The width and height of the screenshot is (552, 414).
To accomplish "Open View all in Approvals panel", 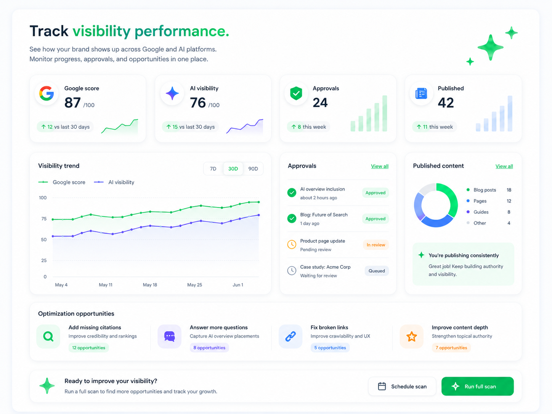I will 380,166.
